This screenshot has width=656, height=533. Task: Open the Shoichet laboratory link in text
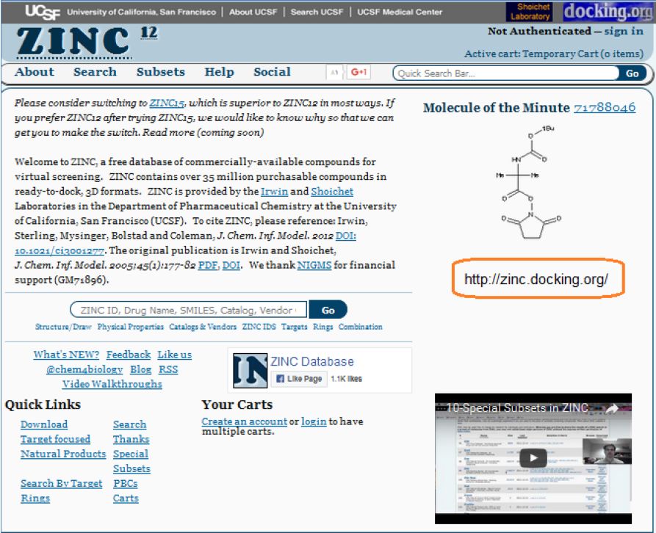tap(332, 192)
